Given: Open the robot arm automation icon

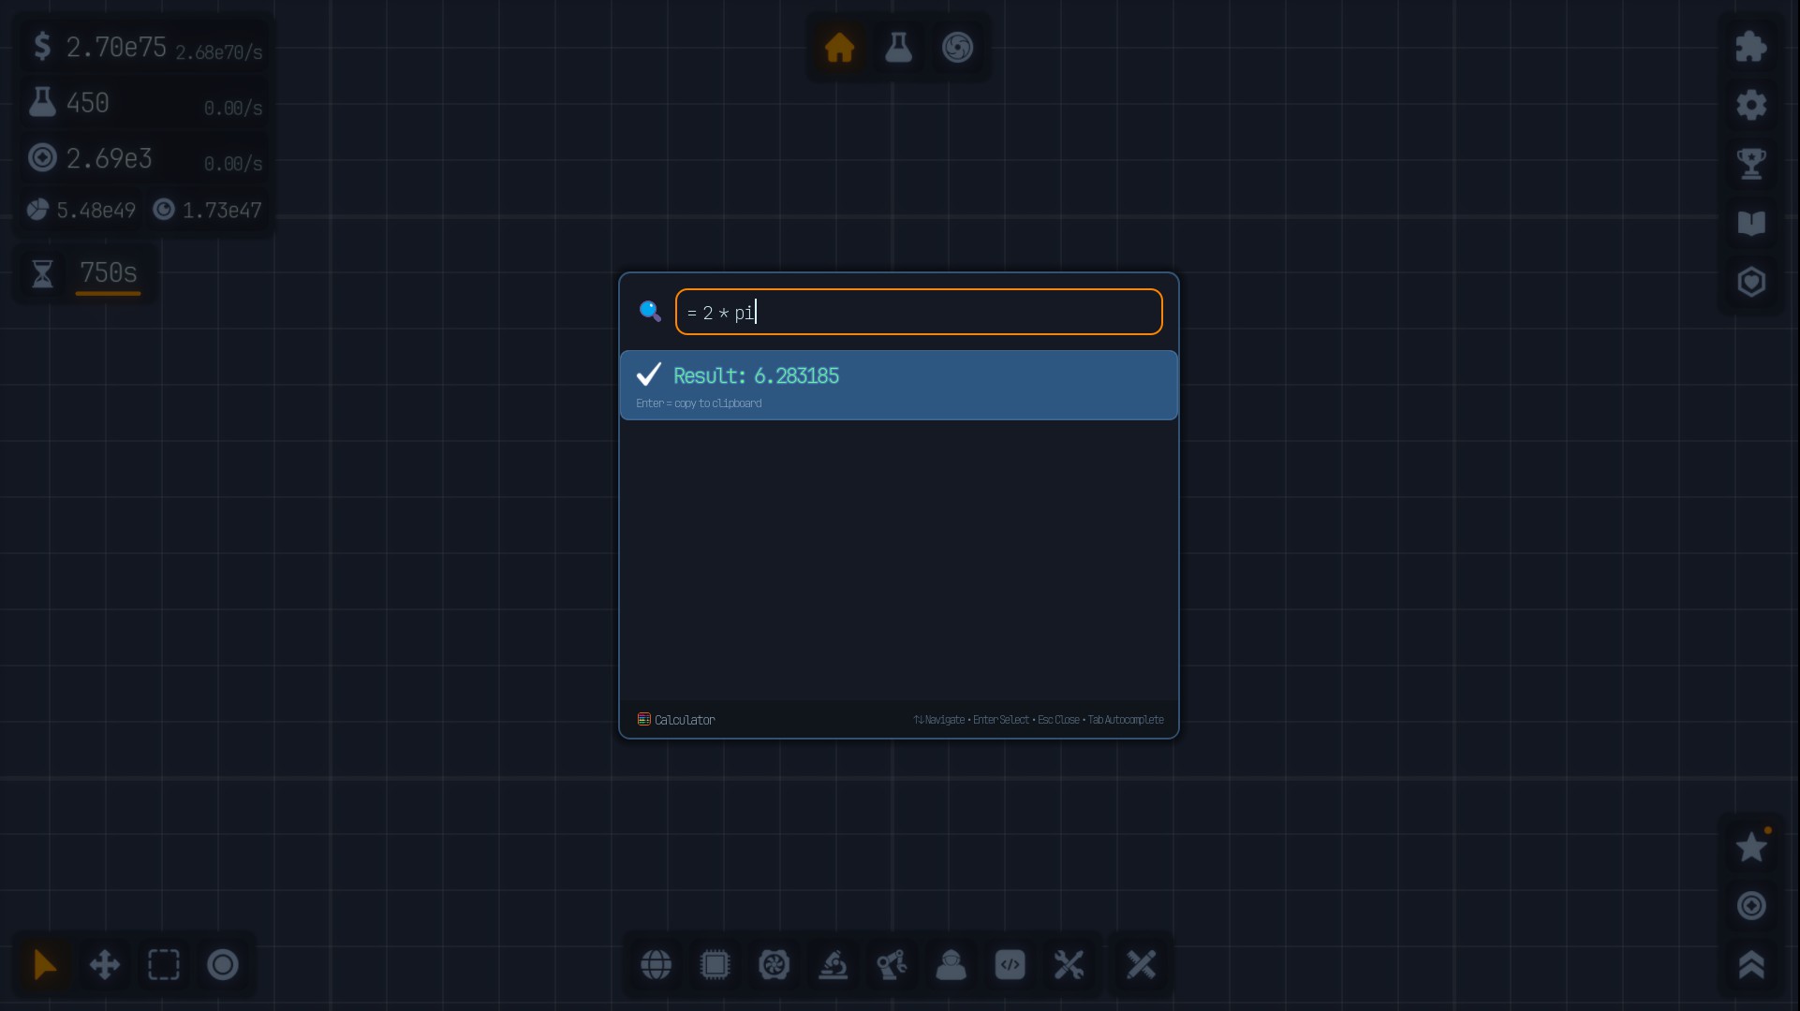Looking at the screenshot, I should point(892,965).
